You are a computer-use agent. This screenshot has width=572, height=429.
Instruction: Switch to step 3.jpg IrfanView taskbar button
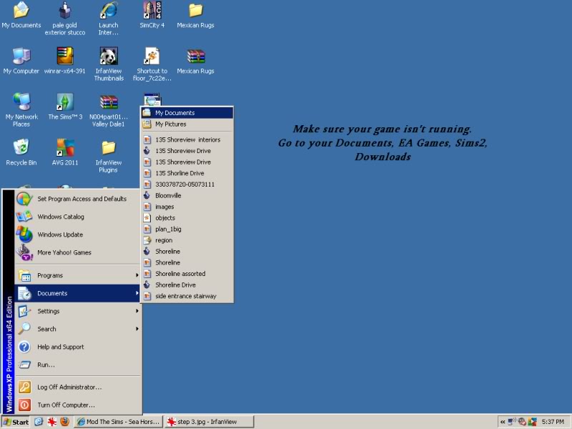click(209, 422)
